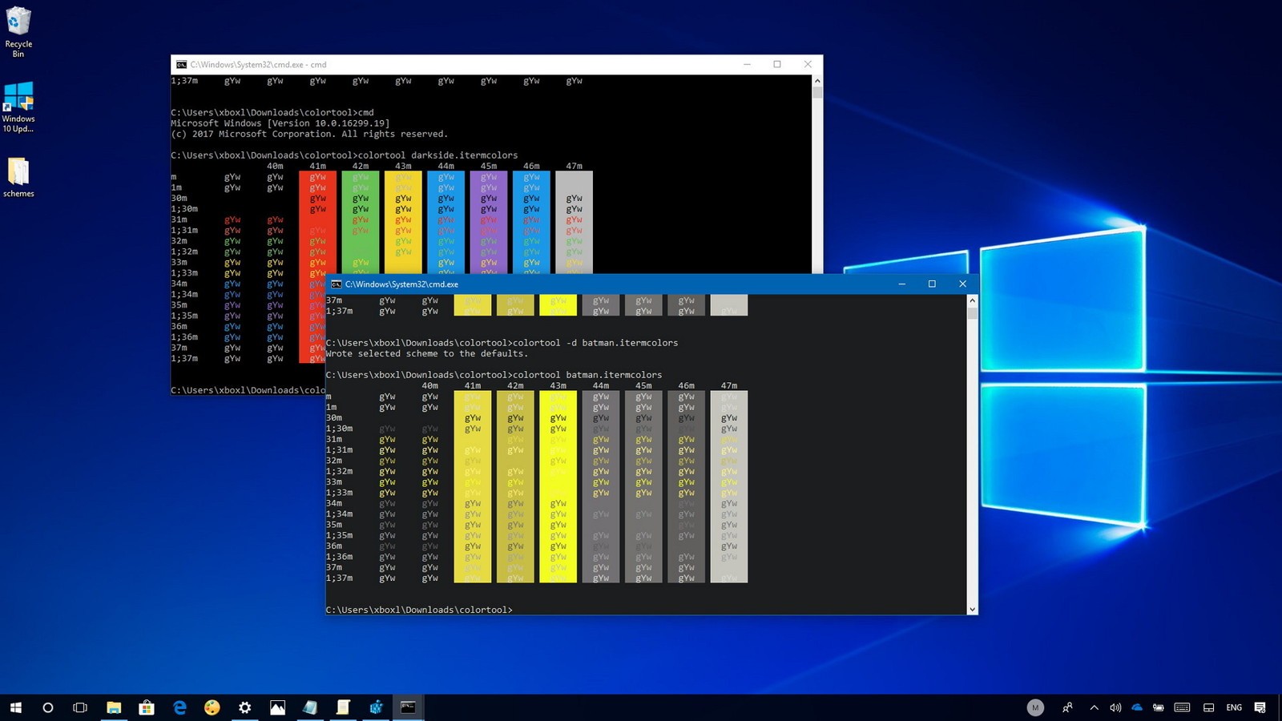
Task: Open People from the system tray
Action: pos(1067,707)
